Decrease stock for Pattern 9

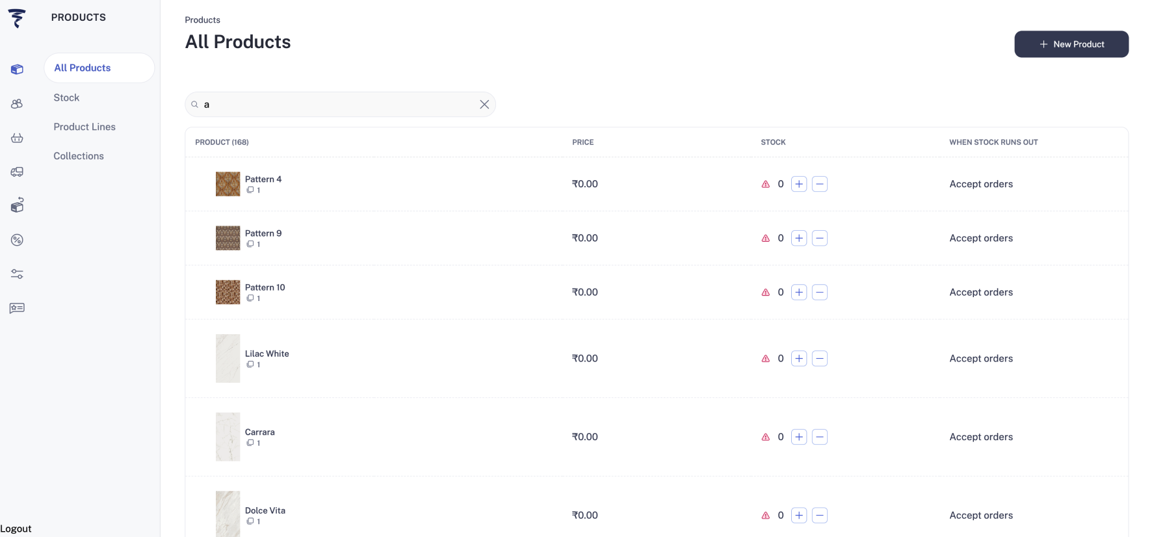(820, 238)
